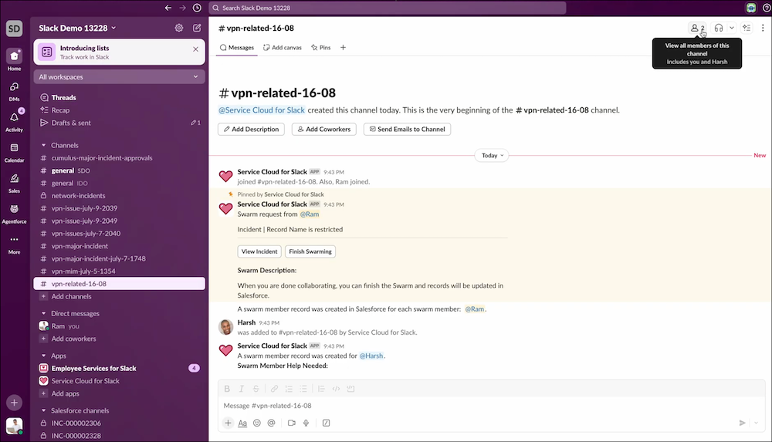The width and height of the screenshot is (772, 442).
Task: Open DMs from the sidebar
Action: (x=14, y=90)
